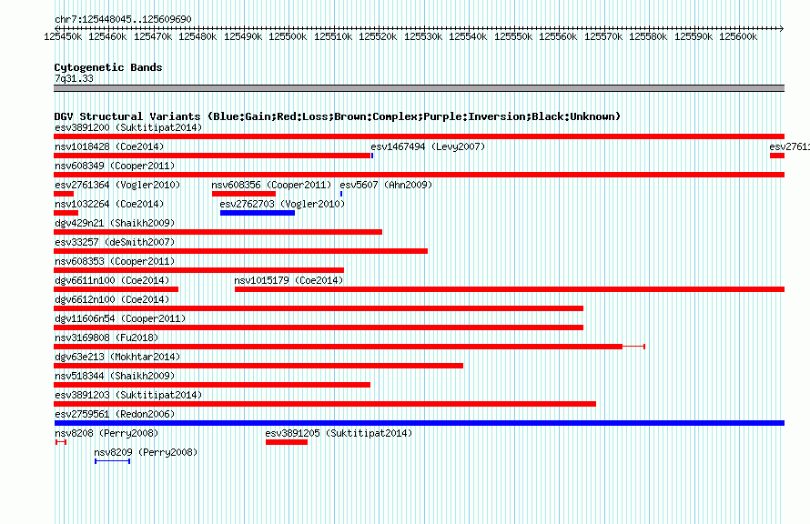Click the Cytogenetic Bands track title
810x524 pixels.
click(108, 67)
